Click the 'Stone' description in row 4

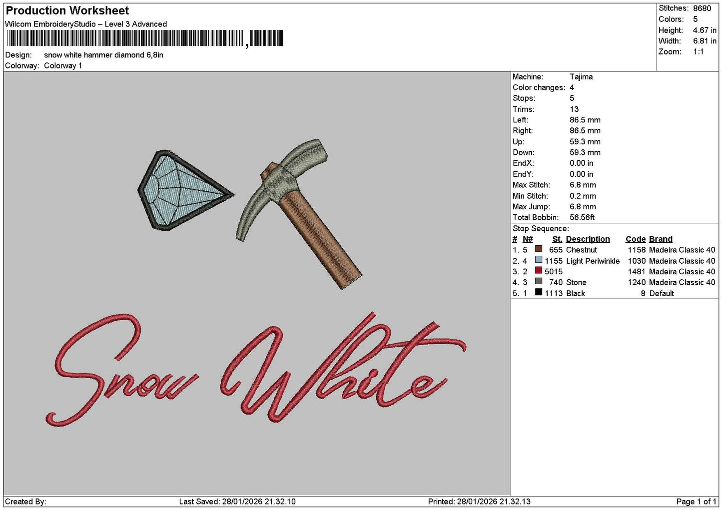[x=576, y=283]
